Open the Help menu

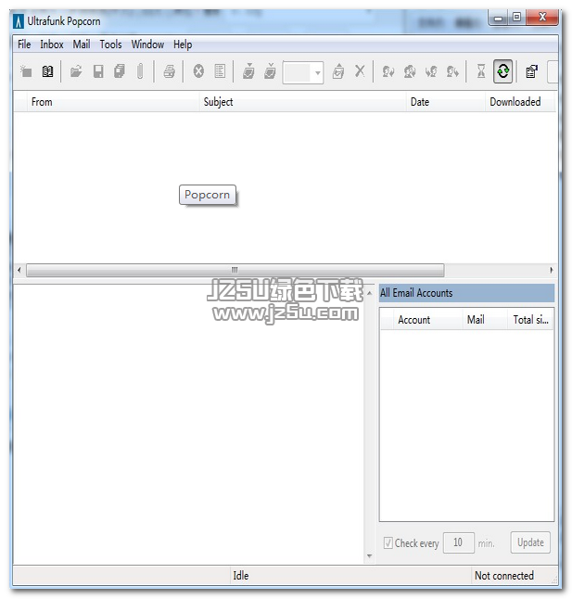[183, 45]
